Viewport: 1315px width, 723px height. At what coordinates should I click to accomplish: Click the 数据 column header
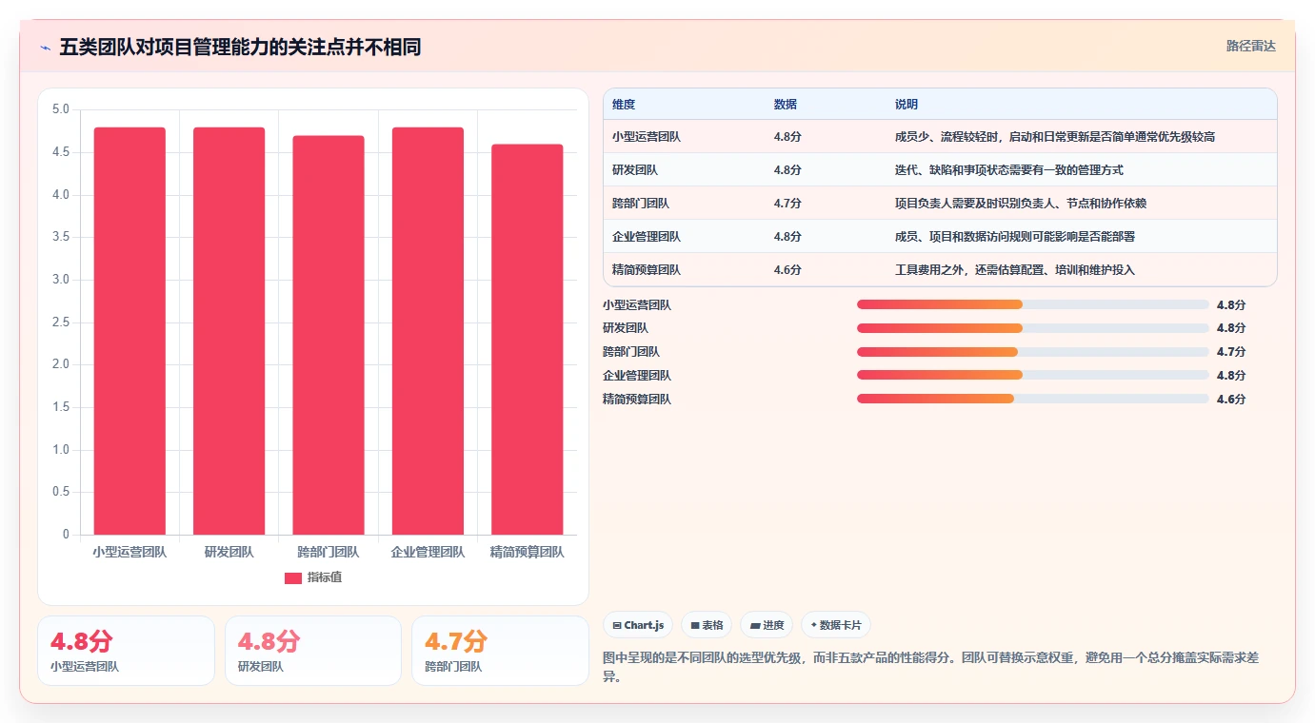786,105
